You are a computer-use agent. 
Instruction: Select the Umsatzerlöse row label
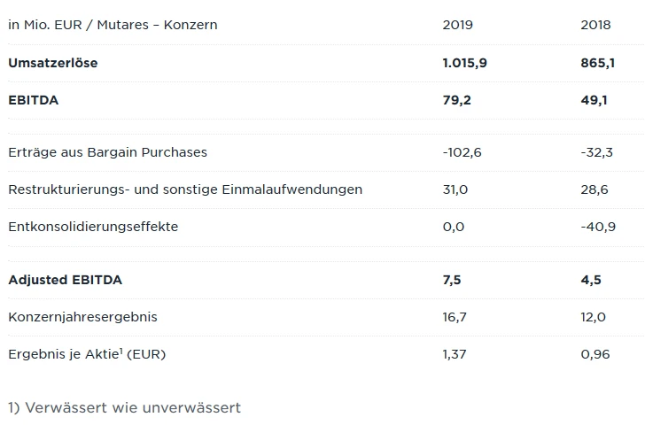point(53,63)
